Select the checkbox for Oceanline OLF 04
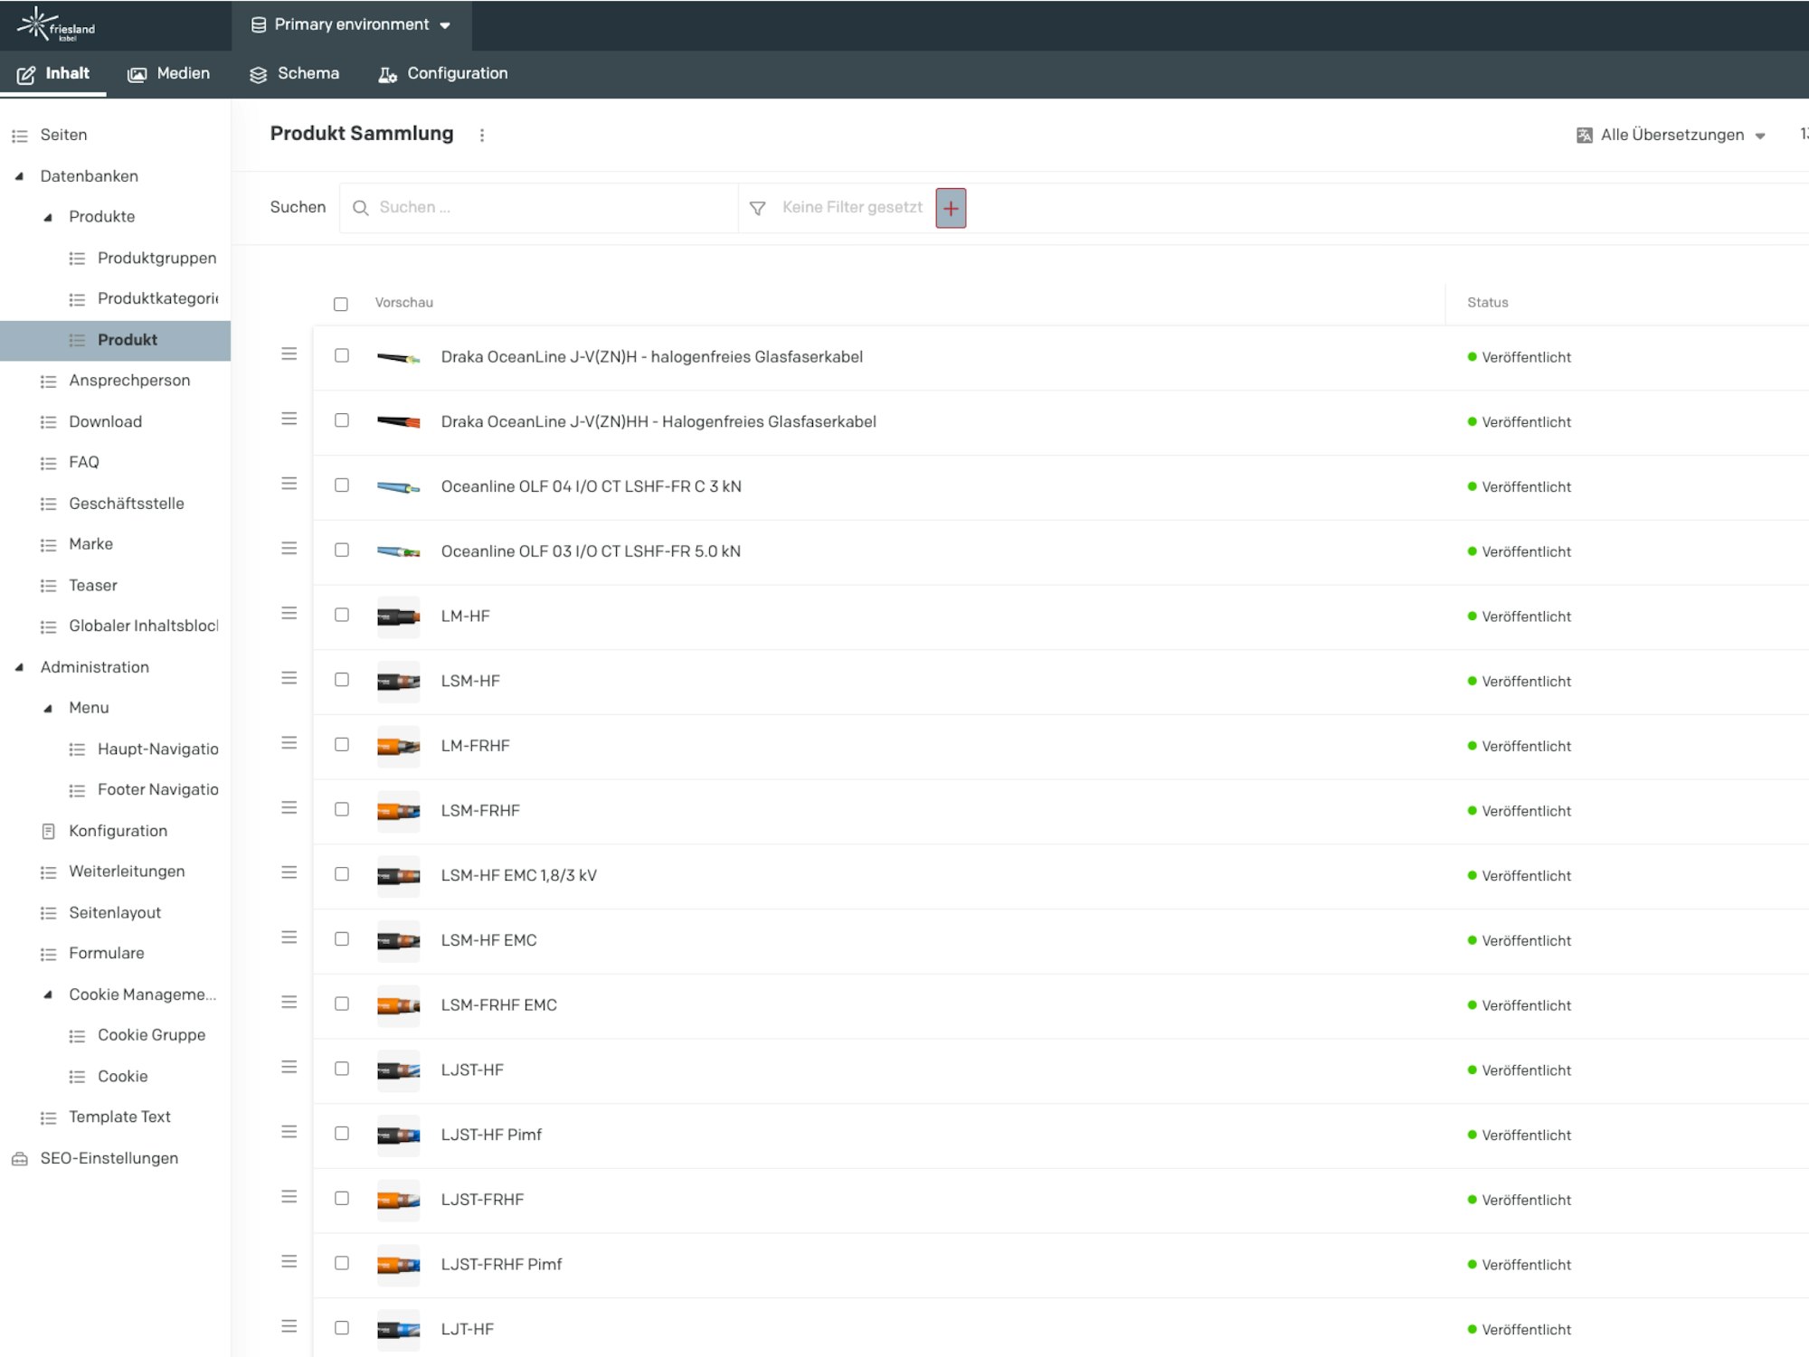The image size is (1809, 1357). click(x=342, y=485)
